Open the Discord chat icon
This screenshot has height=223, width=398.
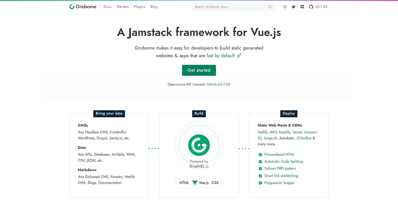click(302, 7)
